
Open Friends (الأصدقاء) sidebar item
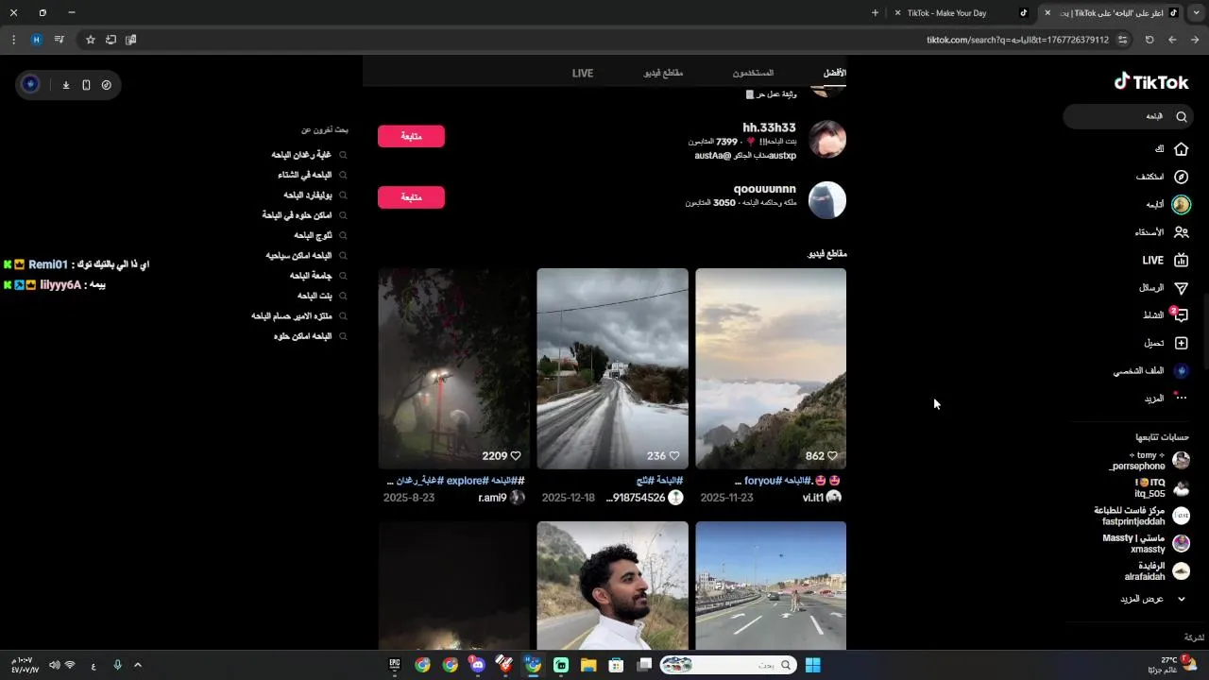[1162, 232]
